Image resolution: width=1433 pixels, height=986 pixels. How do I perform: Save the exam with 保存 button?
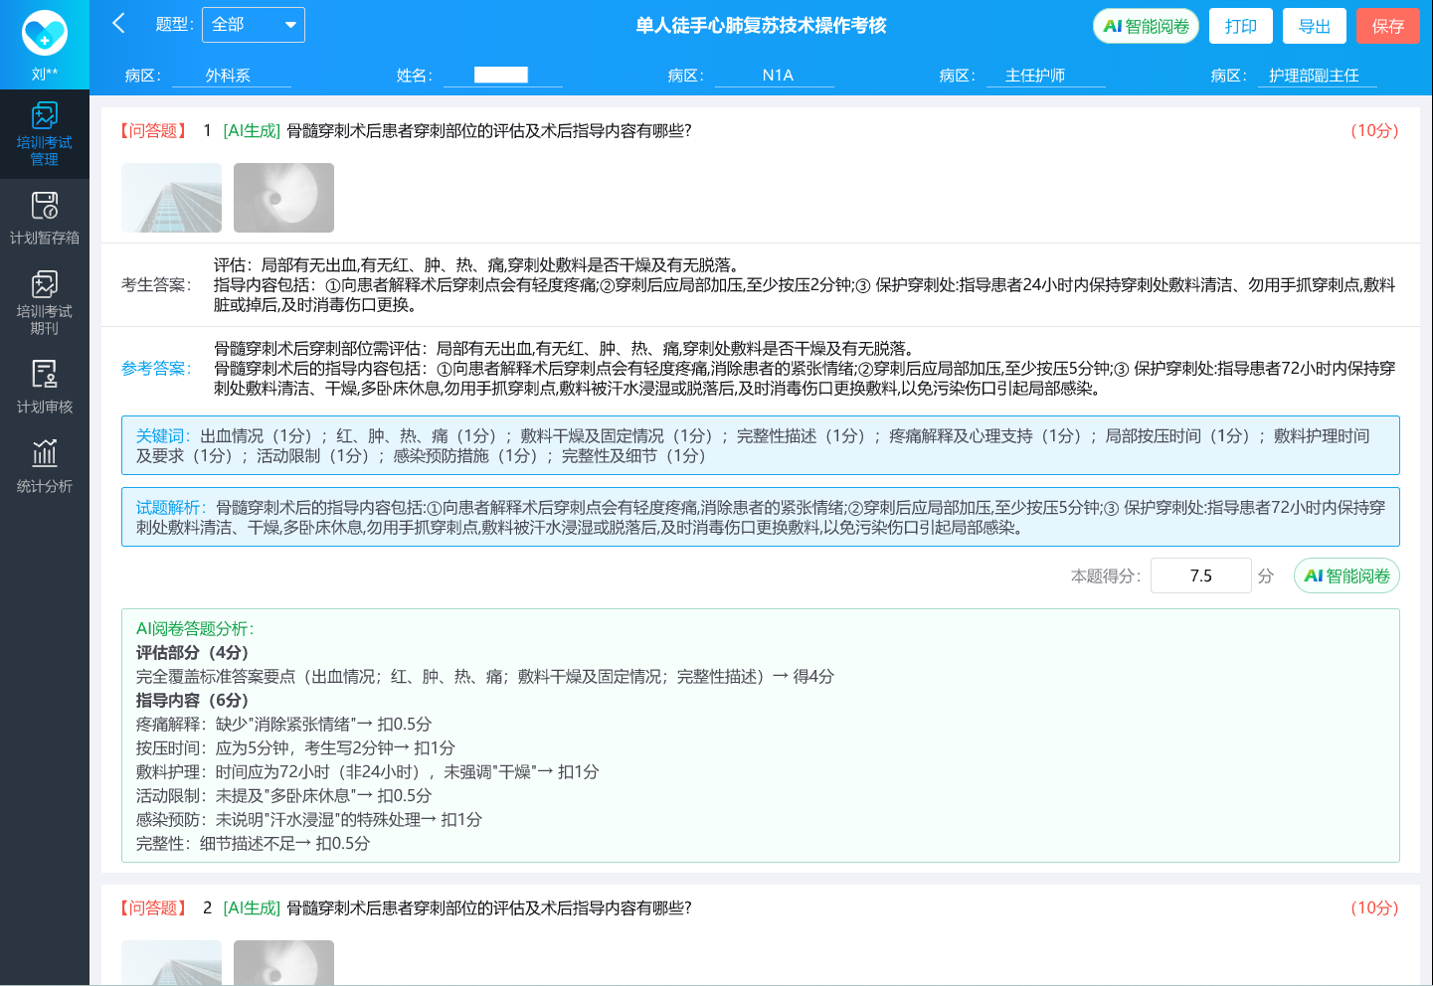(x=1387, y=26)
